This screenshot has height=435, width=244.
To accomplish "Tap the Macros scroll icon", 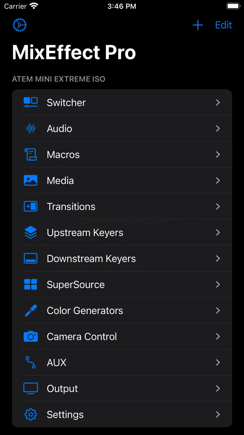I will 31,155.
